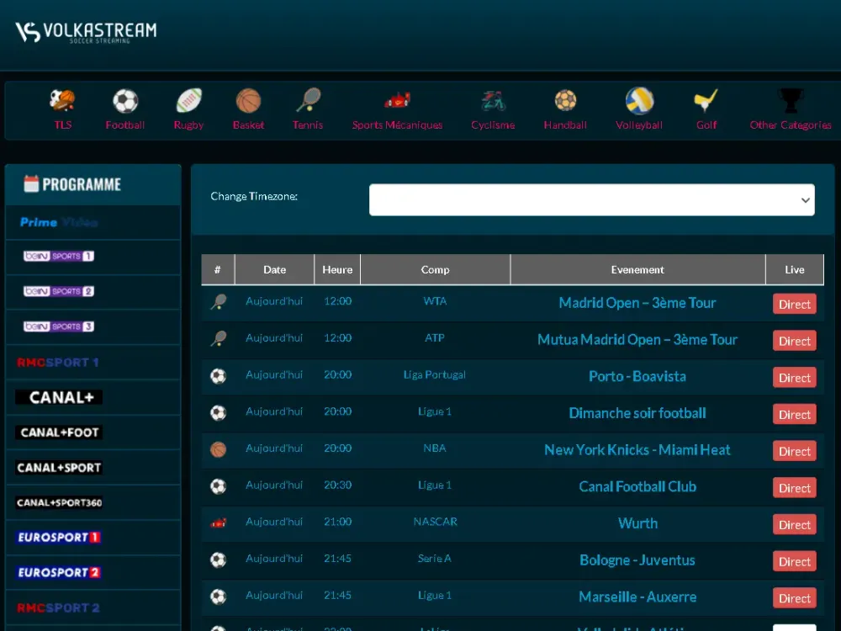Image resolution: width=841 pixels, height=631 pixels.
Task: Open the CANAL+SPORT360 channel logo
Action: coord(59,503)
